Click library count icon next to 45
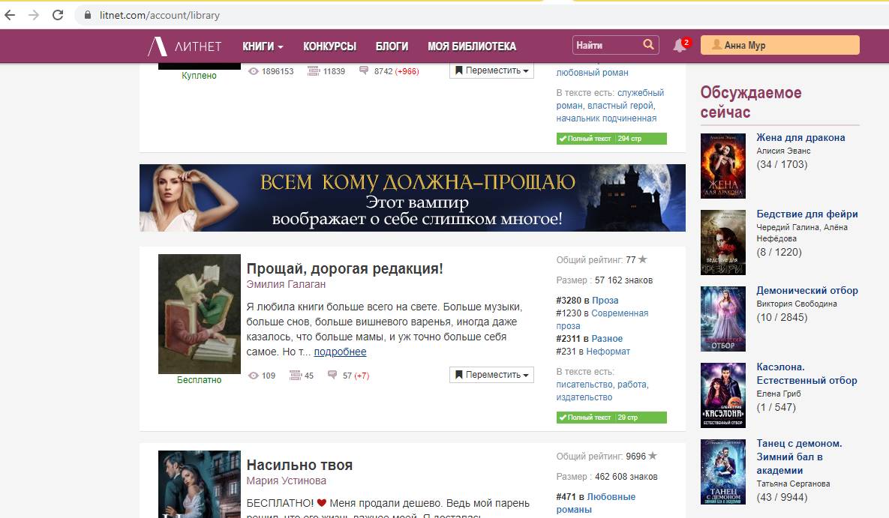The height and width of the screenshot is (518, 889). pos(295,376)
